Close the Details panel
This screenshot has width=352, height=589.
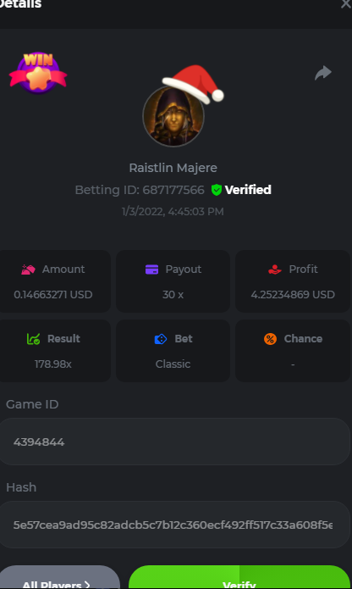point(345,4)
